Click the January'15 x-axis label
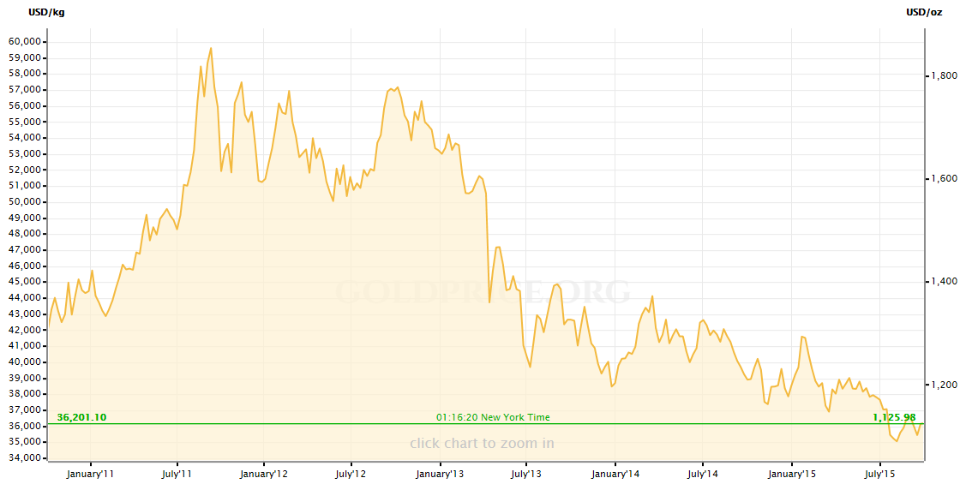This screenshot has height=490, width=966. 791,474
